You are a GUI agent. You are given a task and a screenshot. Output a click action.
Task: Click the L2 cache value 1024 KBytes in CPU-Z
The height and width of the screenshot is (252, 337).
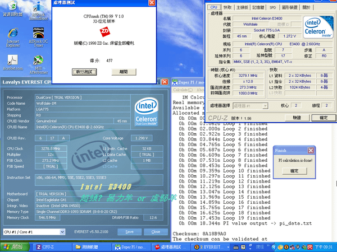click(x=299, y=87)
